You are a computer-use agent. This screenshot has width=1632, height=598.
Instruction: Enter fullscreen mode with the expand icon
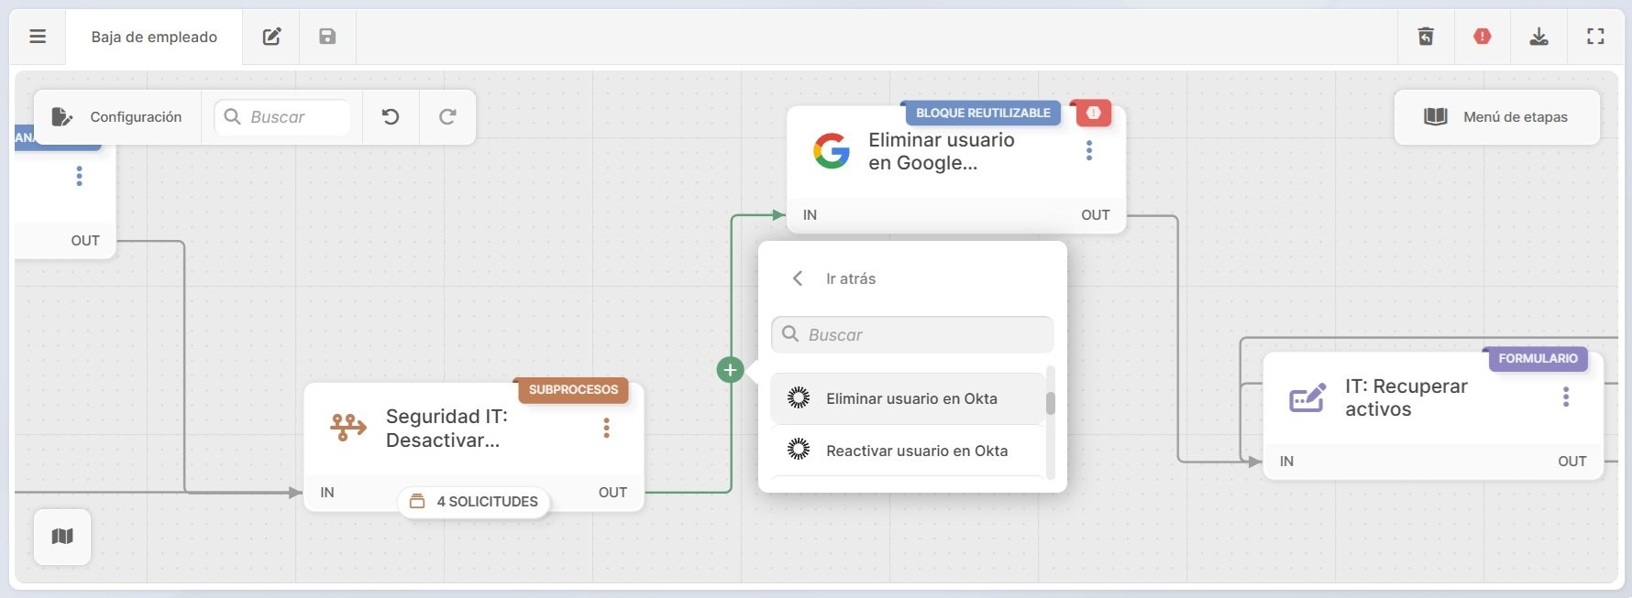[x=1595, y=37]
